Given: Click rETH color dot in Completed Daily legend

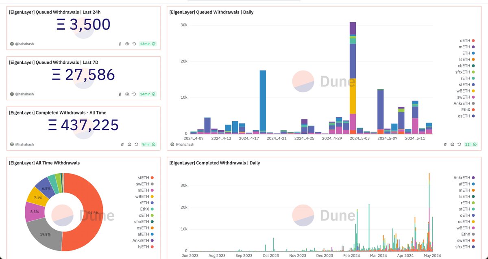Looking at the screenshot, I should [x=474, y=203].
